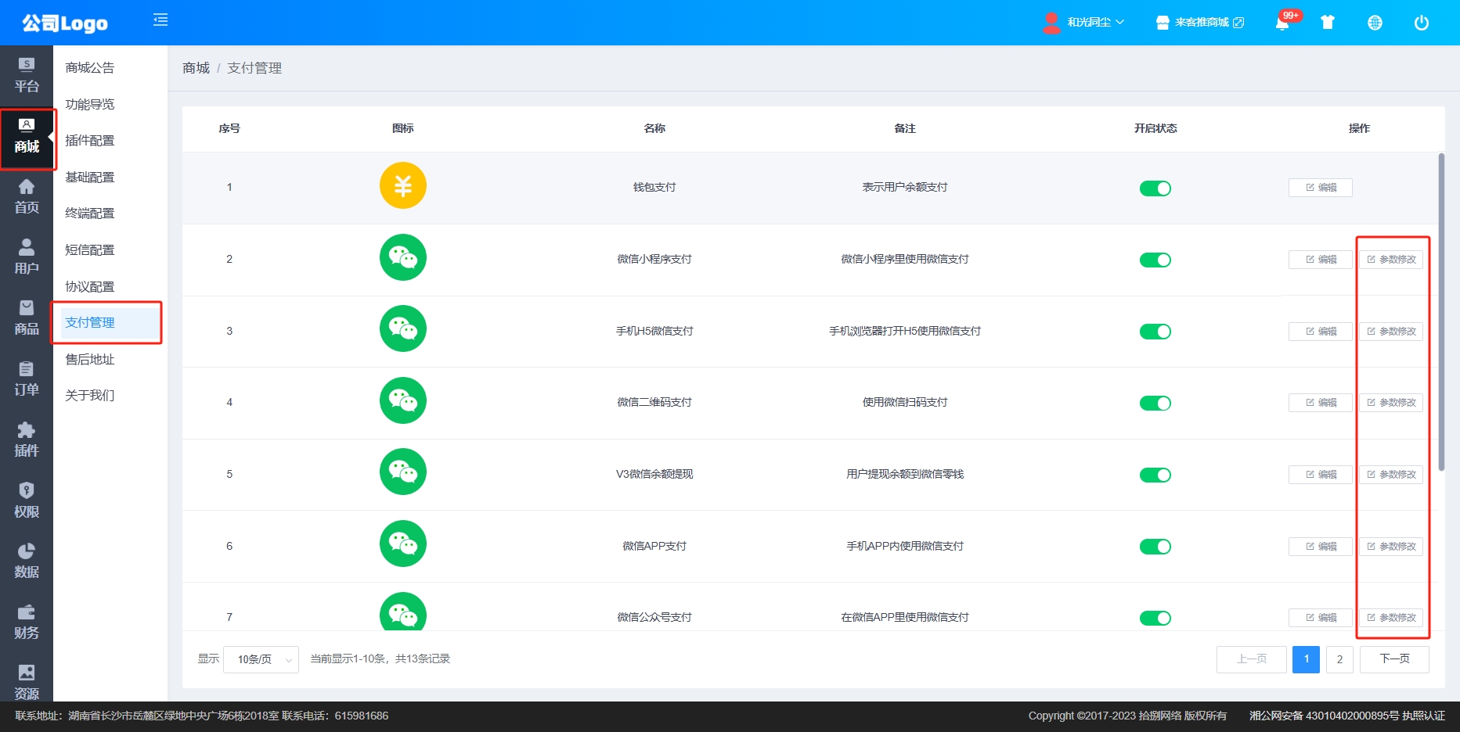The width and height of the screenshot is (1460, 732).
Task: Click the 钱包支付 yen icon
Action: coord(402,186)
